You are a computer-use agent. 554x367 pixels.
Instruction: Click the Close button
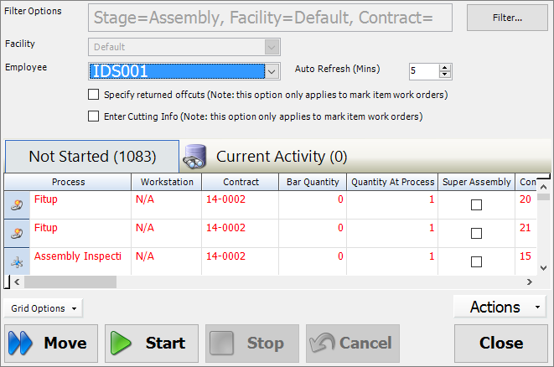[x=501, y=343]
